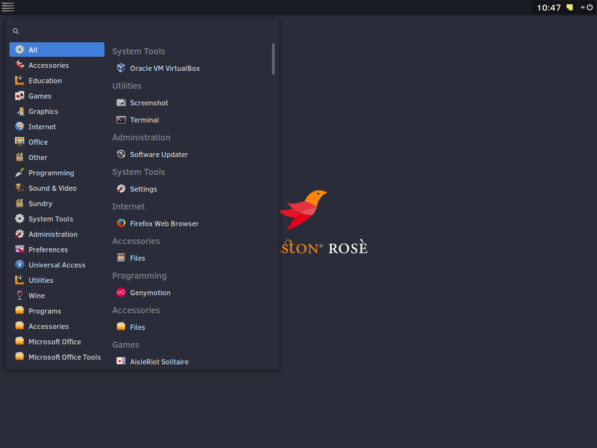Click the menu search field
597x448 pixels.
(142, 31)
